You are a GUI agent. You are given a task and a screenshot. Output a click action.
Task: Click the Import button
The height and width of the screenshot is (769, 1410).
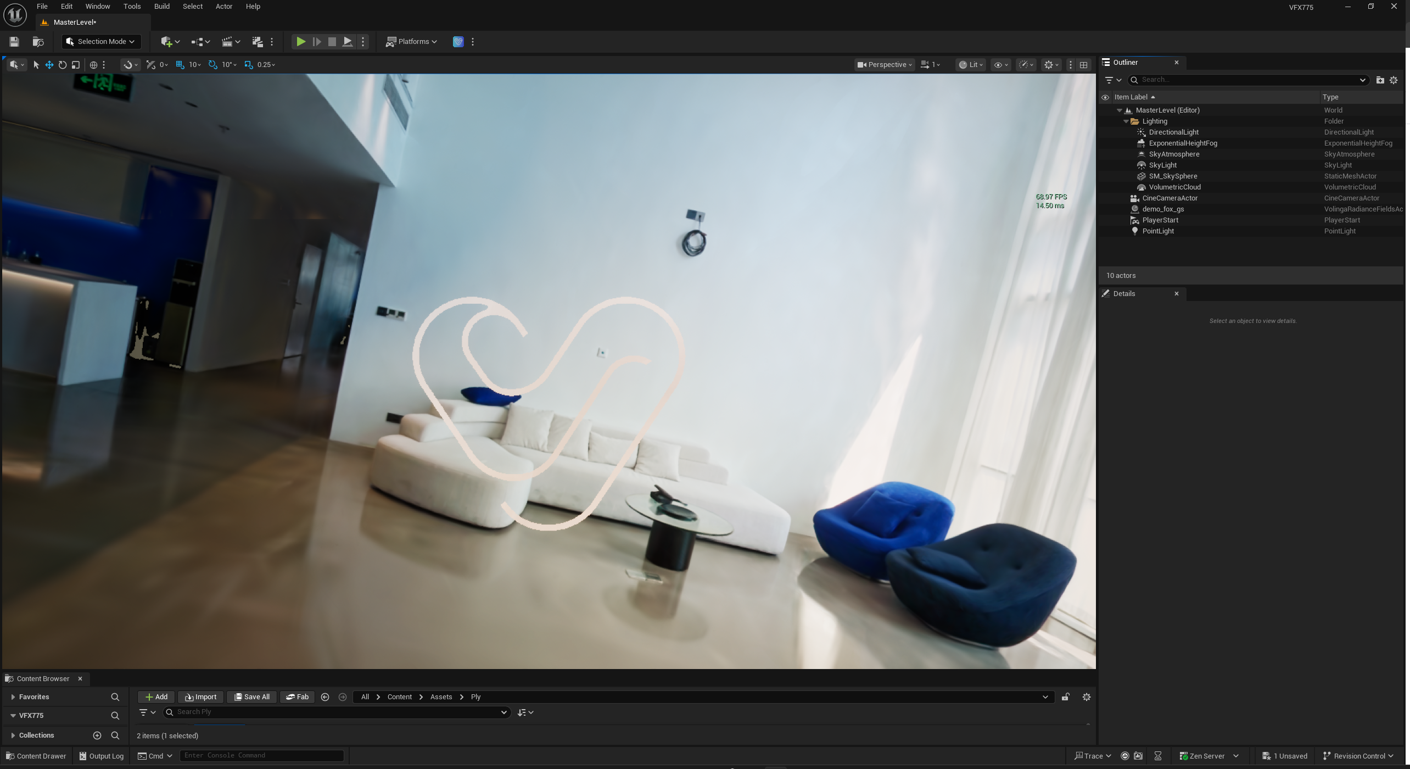click(x=201, y=697)
